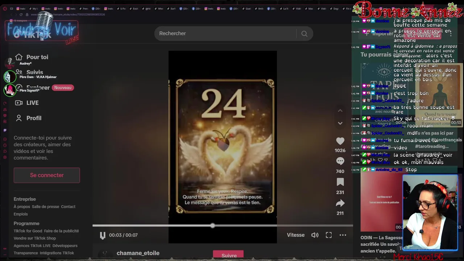Click the 211 shares count
464x261 pixels.
click(x=340, y=214)
